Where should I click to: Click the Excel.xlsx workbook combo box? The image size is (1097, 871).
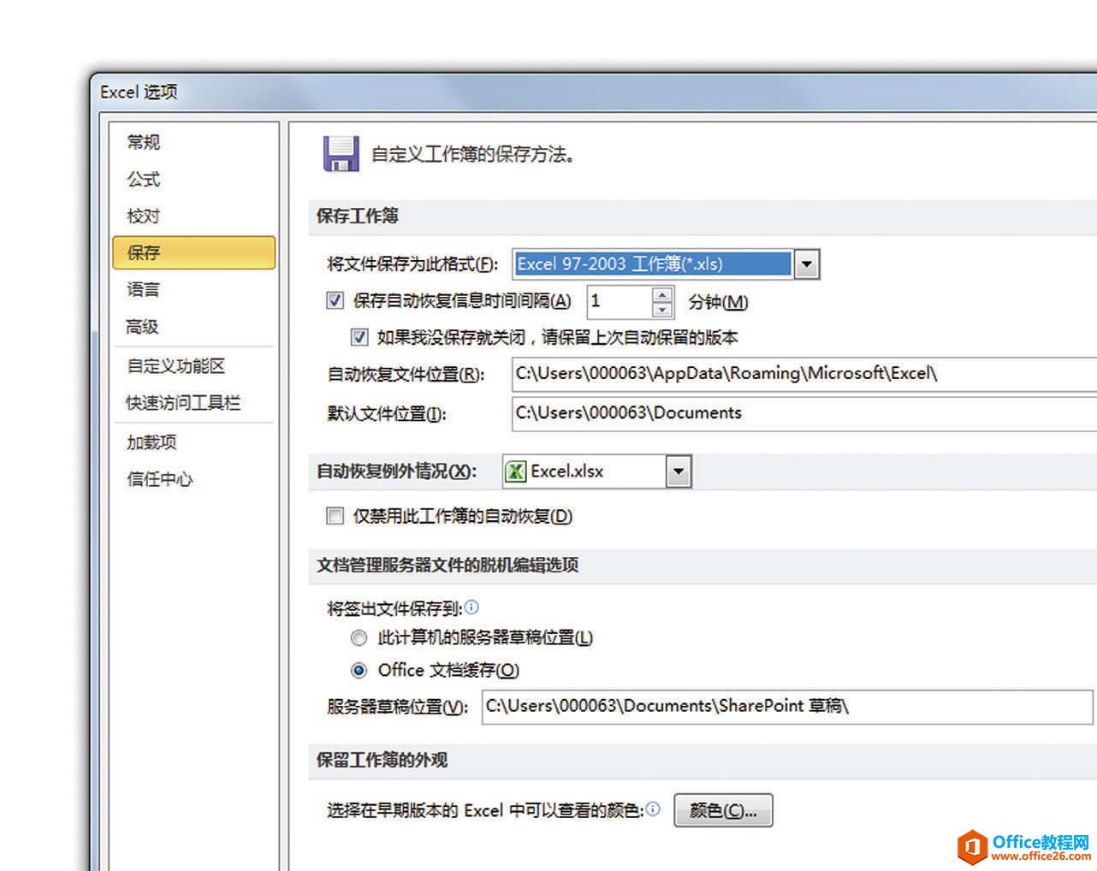point(596,471)
